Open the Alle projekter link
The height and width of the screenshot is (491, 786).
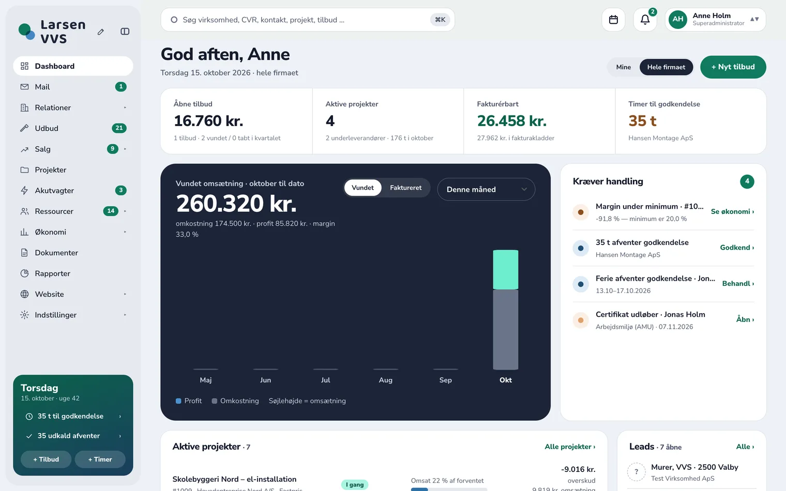(x=570, y=447)
